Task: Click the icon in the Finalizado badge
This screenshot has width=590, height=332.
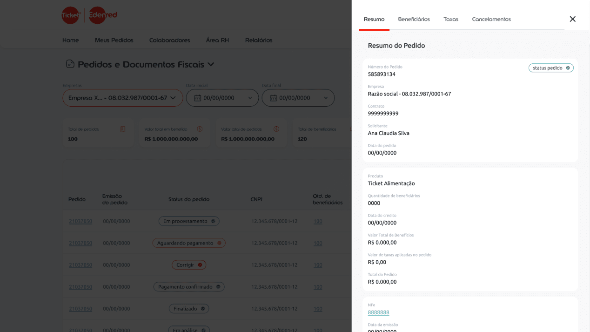Action: [203, 309]
